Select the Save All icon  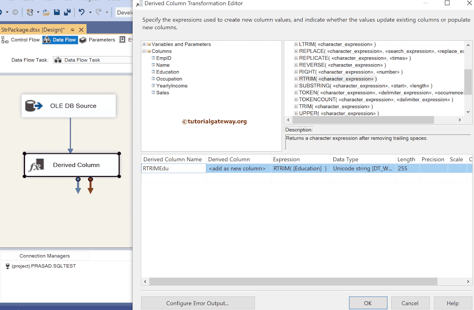68,12
